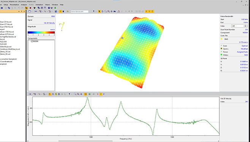Open the Animation menu
This screenshot has width=250, height=142.
click(x=39, y=5)
